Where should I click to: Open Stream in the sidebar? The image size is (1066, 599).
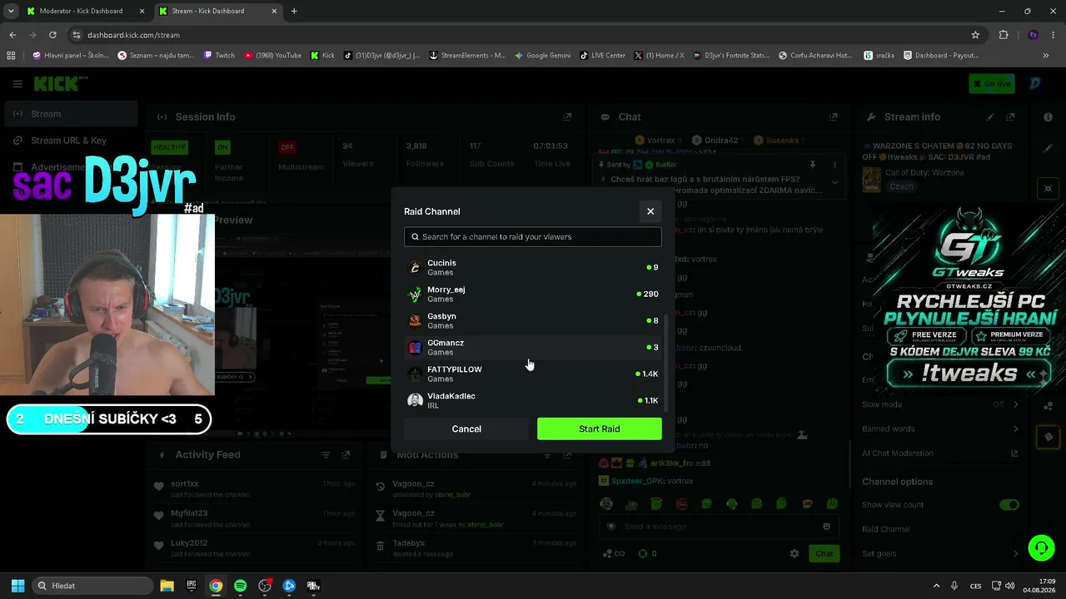[71, 114]
